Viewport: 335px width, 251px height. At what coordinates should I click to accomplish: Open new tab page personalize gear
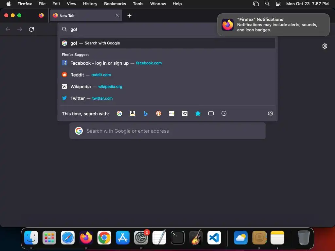point(325,46)
